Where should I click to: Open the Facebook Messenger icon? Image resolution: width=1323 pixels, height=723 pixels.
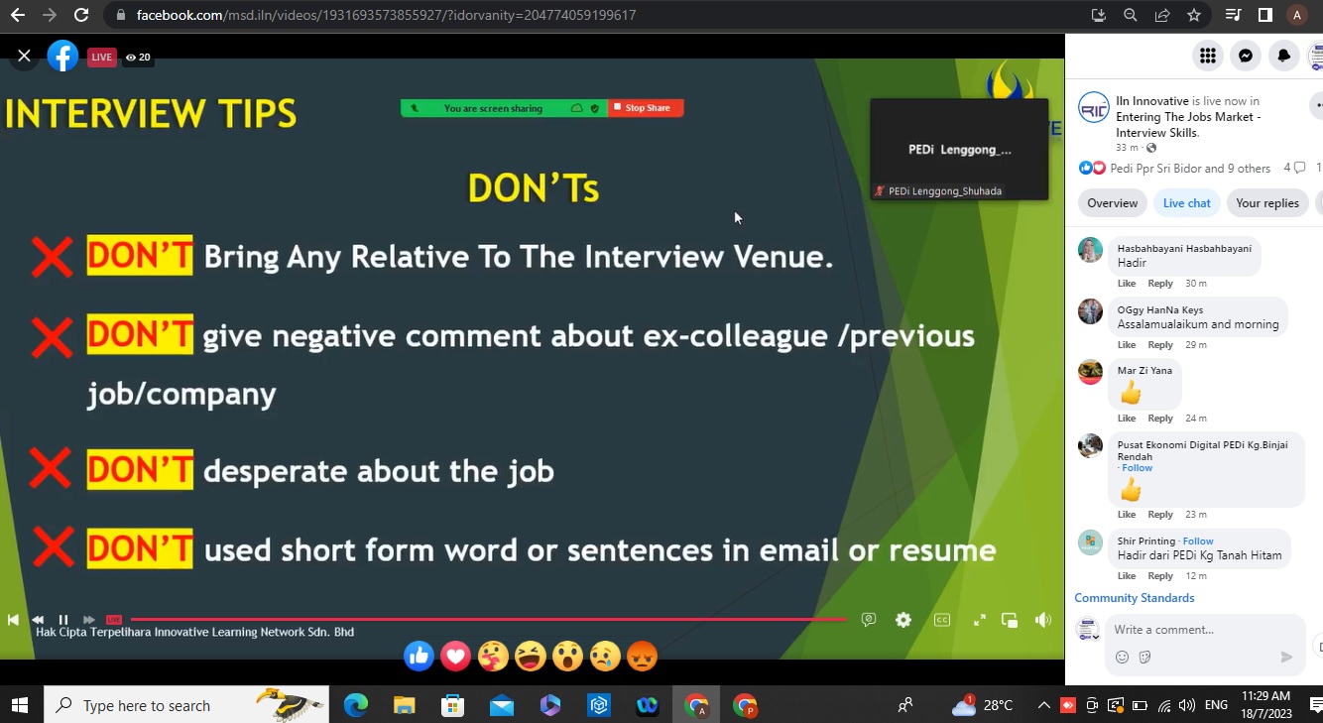(1246, 57)
